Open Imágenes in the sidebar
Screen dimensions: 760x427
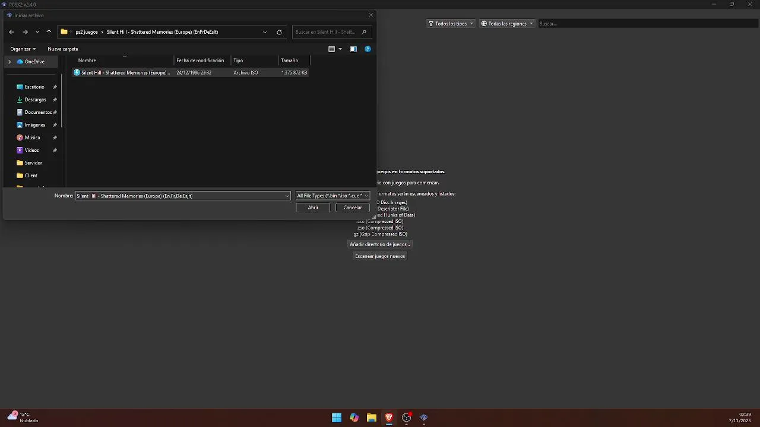coord(34,125)
